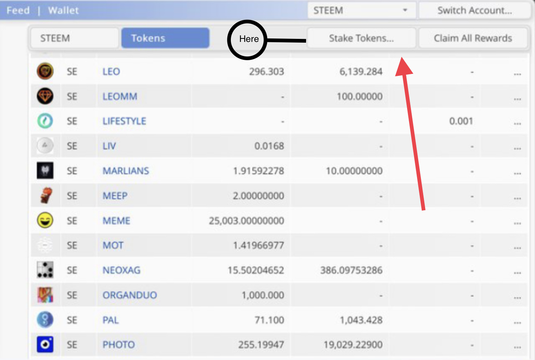This screenshot has width=535, height=360.
Task: Click the PAL token icon
Action: coord(45,320)
